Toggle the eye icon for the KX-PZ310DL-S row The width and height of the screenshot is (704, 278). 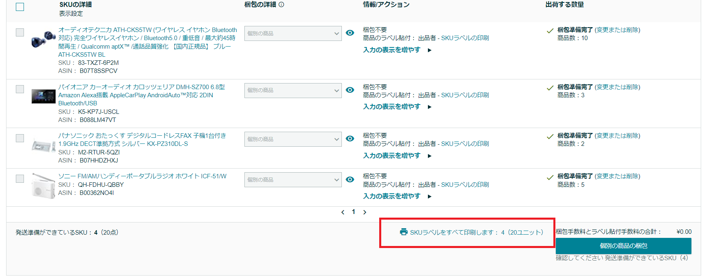(350, 139)
